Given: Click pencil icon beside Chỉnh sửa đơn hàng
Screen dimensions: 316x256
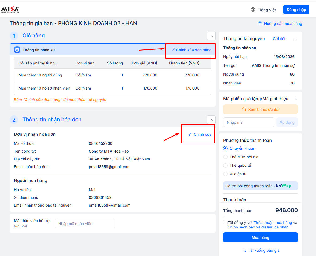Looking at the screenshot, I should [174, 50].
